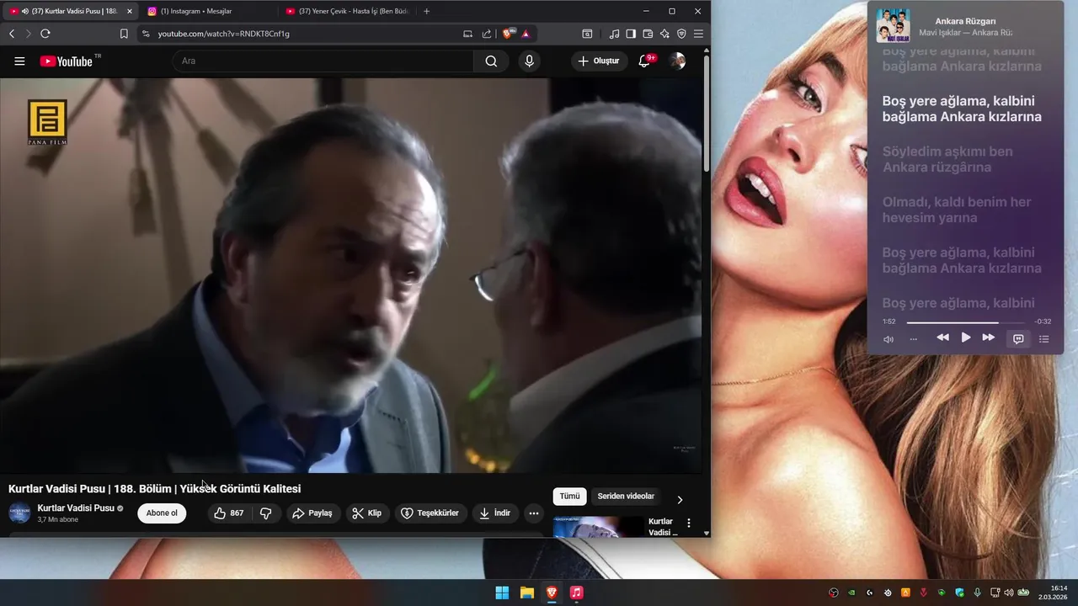Viewport: 1078px width, 606px height.
Task: Go to previous track in mini player
Action: 942,338
